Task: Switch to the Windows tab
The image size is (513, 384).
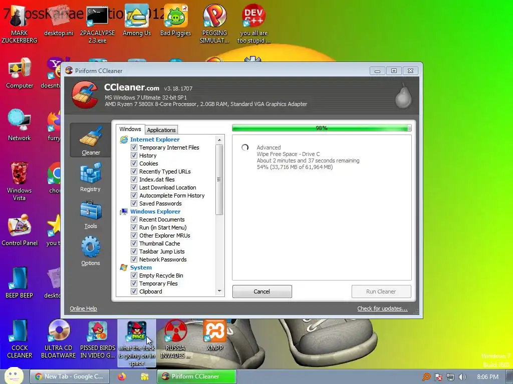Action: pos(130,129)
